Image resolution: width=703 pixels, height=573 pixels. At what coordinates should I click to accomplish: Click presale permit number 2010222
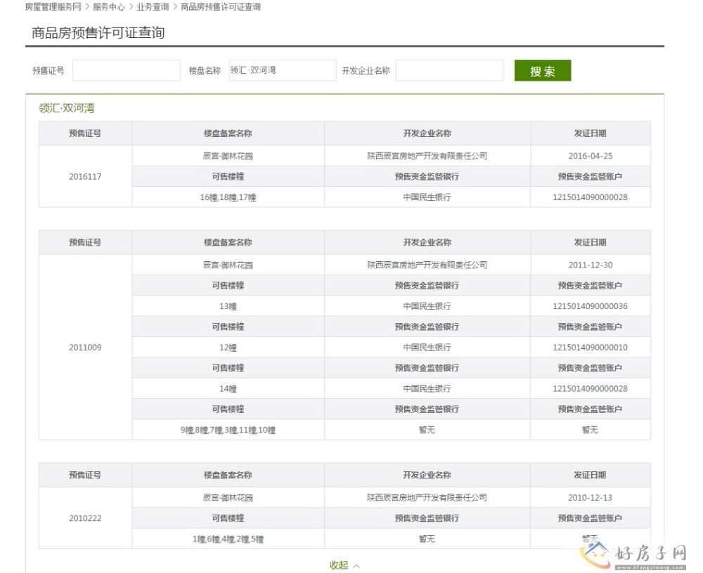(x=85, y=518)
